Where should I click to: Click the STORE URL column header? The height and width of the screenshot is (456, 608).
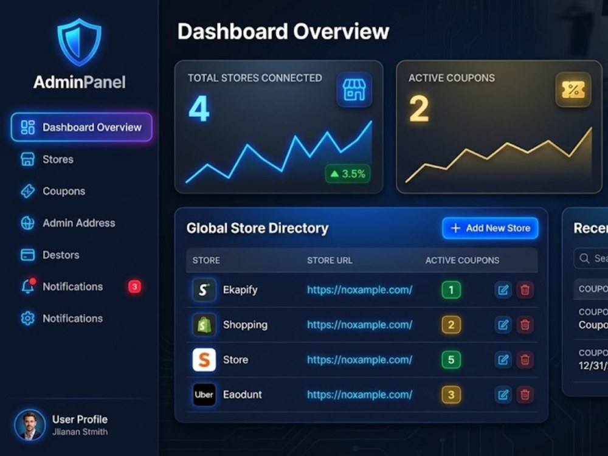330,260
